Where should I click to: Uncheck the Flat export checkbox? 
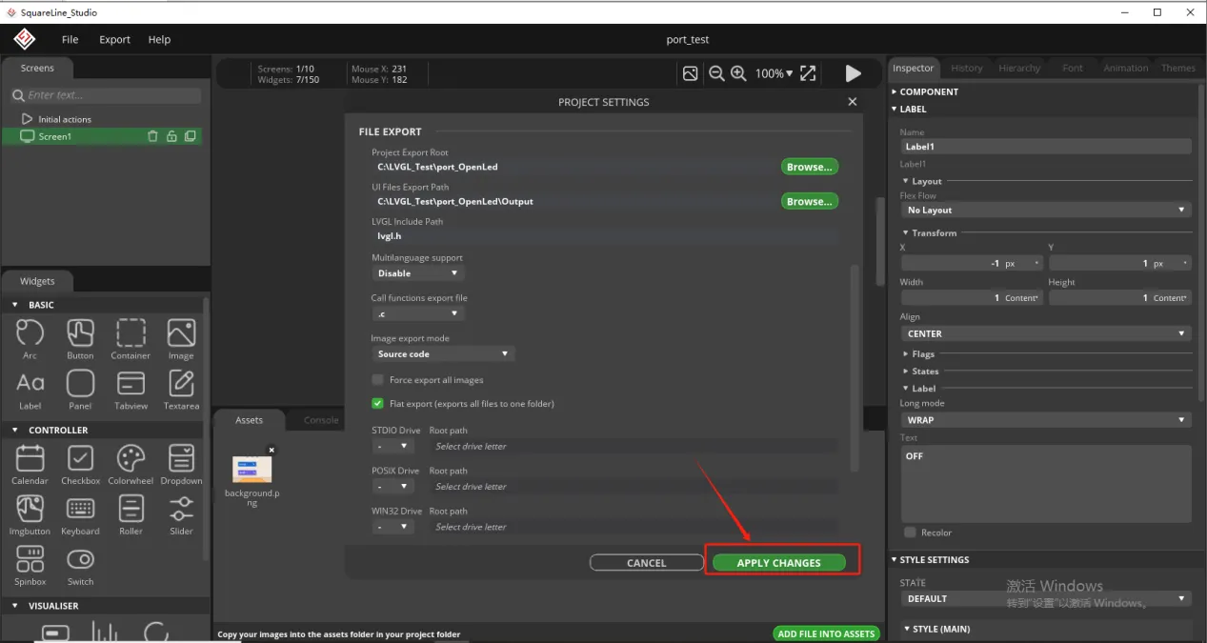coord(378,404)
